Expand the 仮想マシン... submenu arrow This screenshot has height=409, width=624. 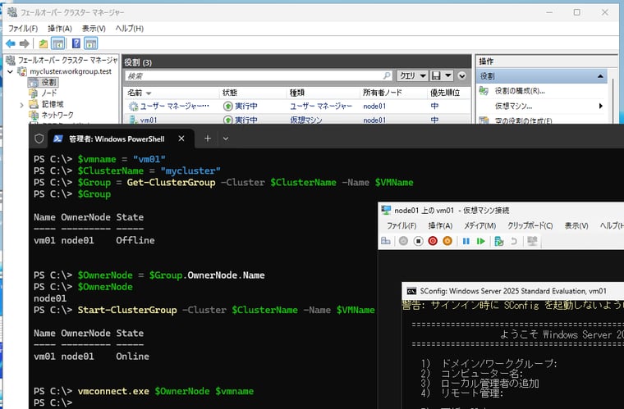pyautogui.click(x=600, y=106)
